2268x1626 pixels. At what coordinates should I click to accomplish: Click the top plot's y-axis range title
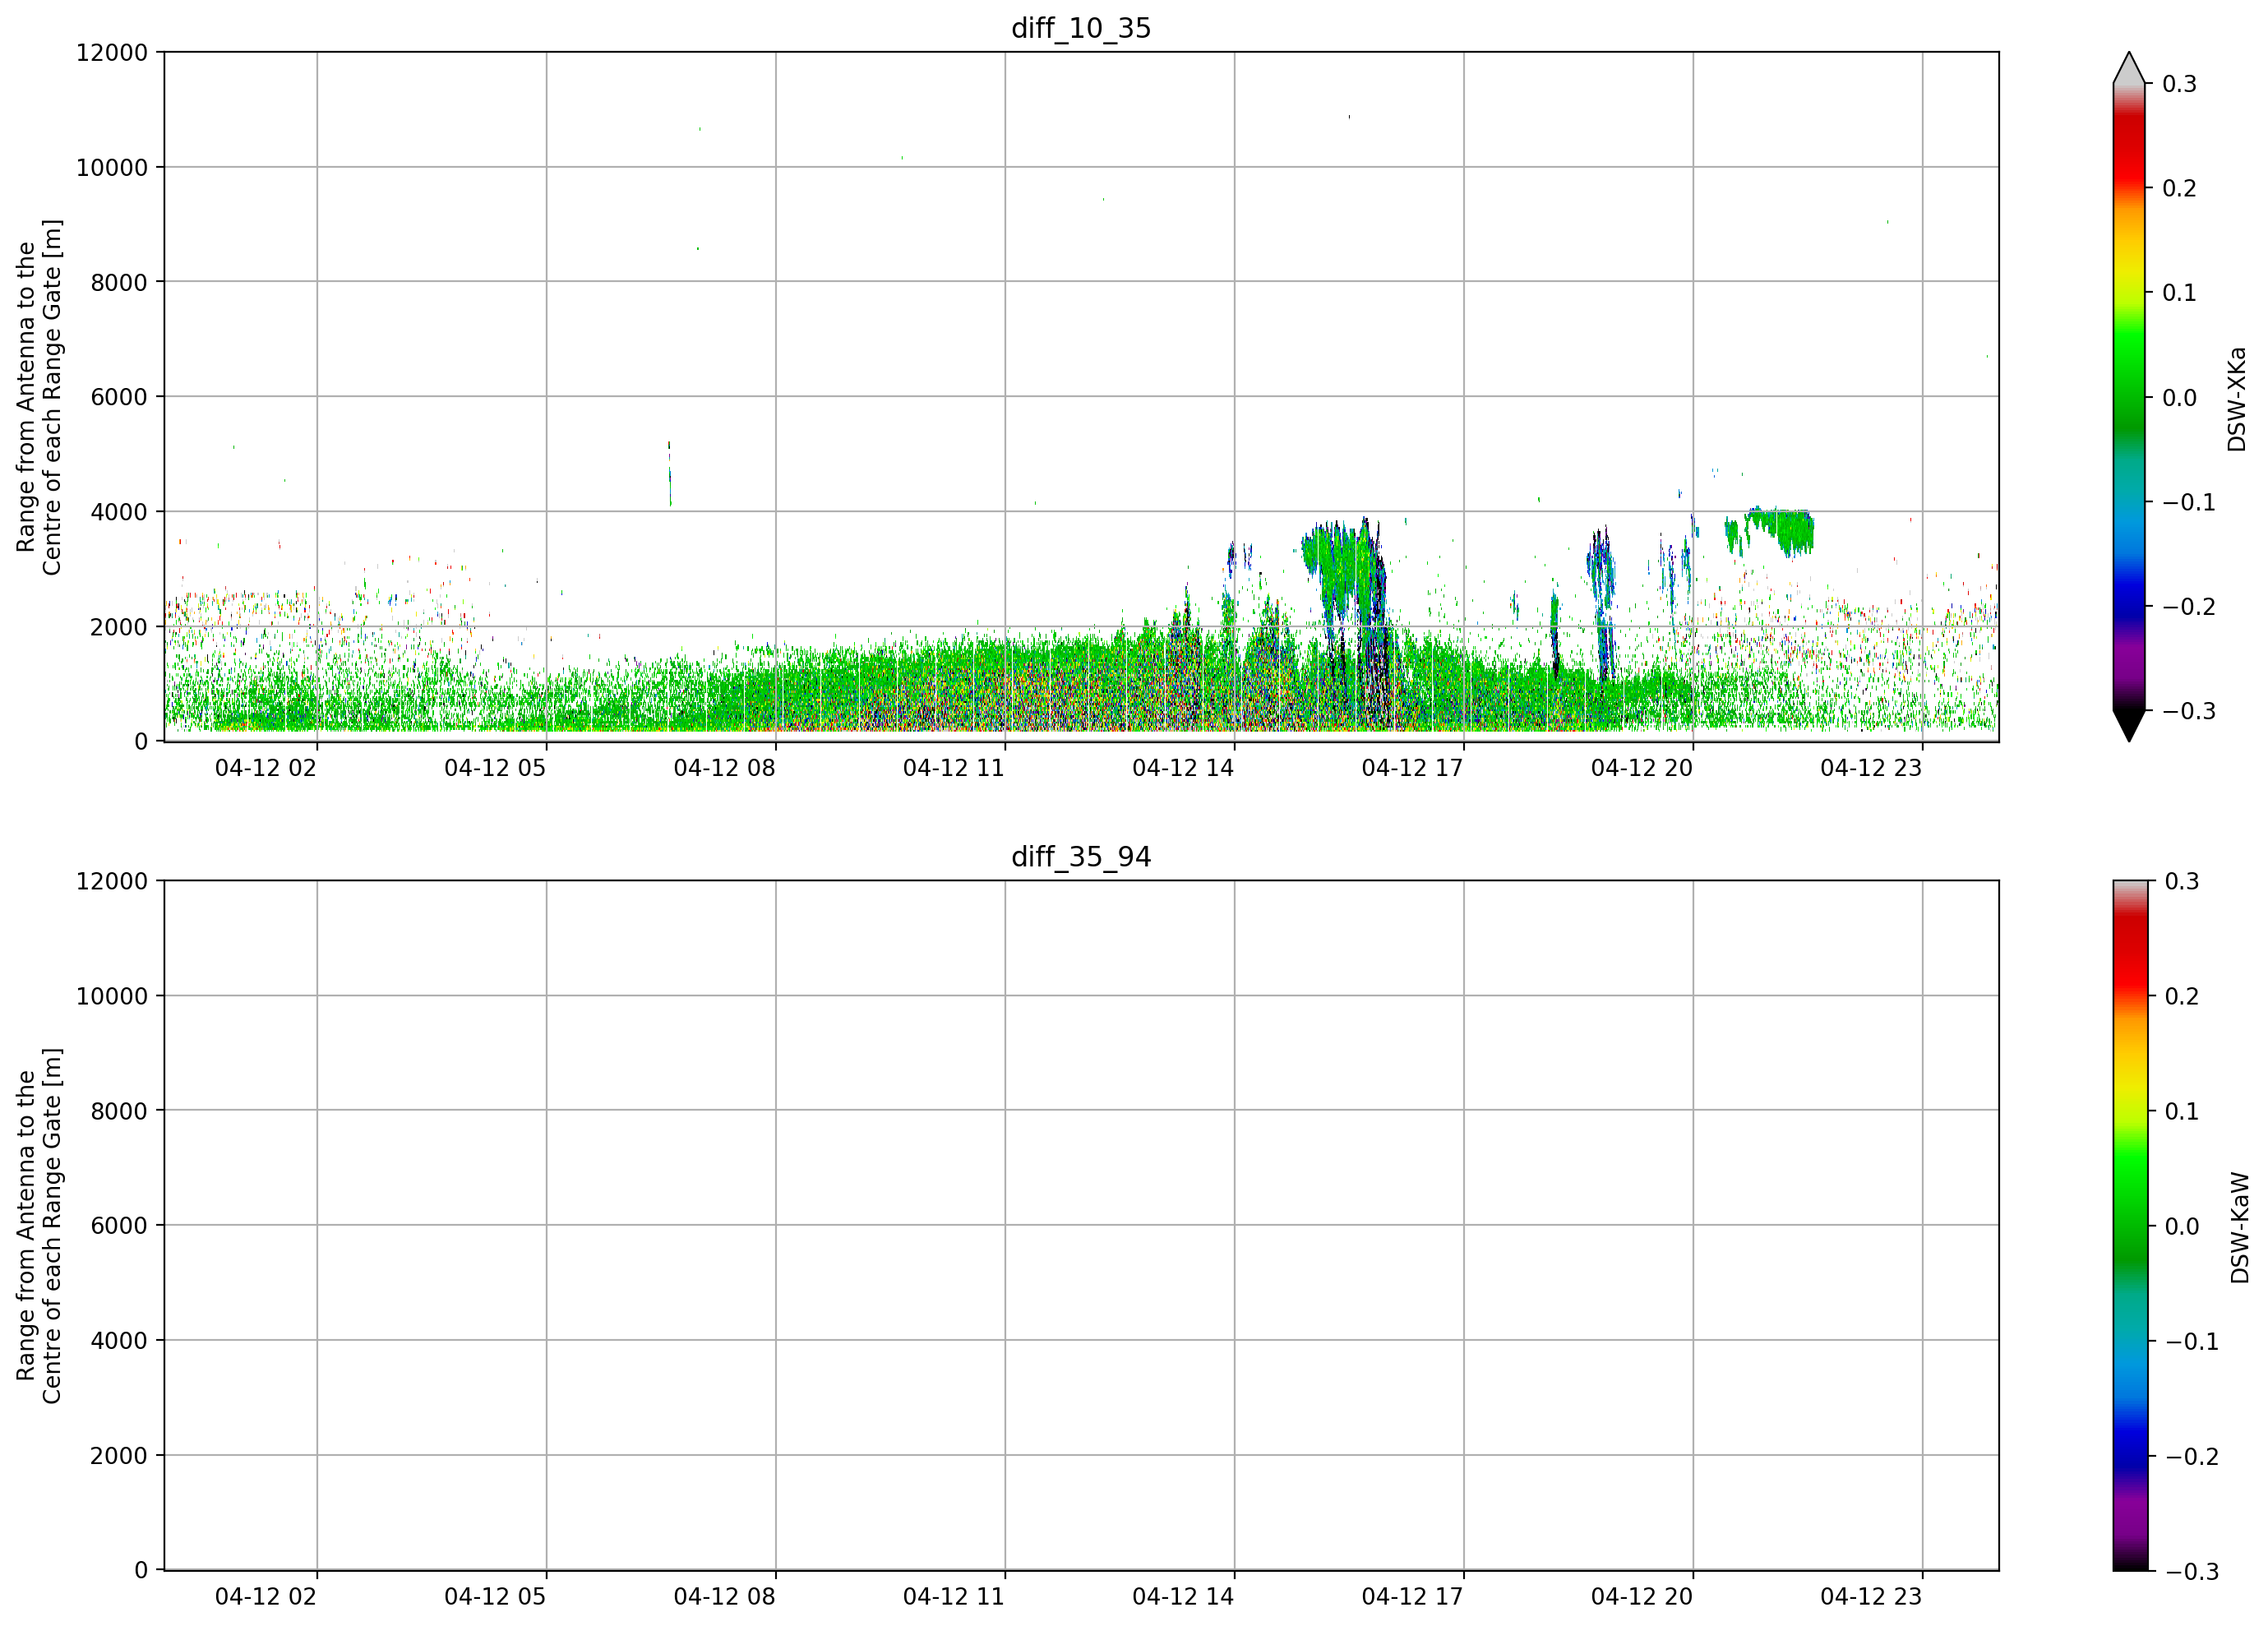click(x=39, y=397)
